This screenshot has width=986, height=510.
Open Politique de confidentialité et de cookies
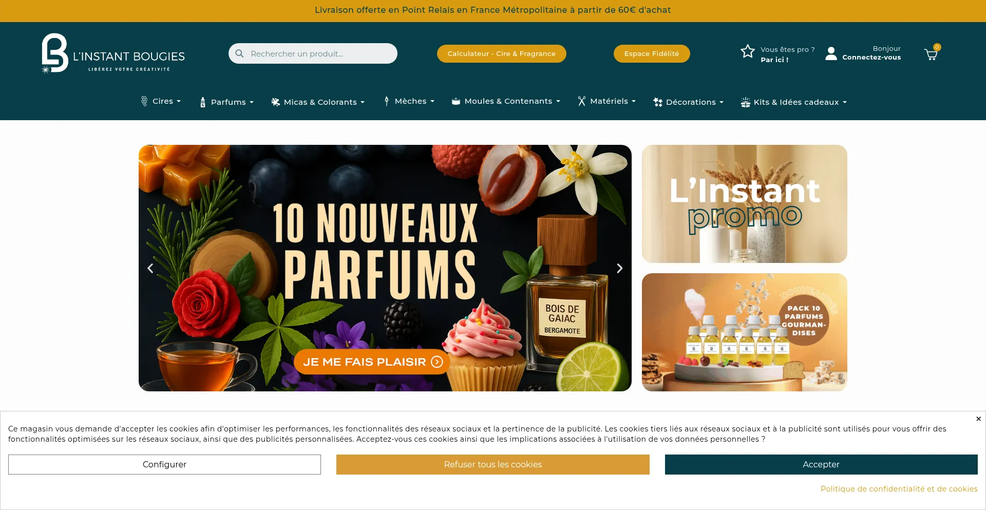pos(899,489)
